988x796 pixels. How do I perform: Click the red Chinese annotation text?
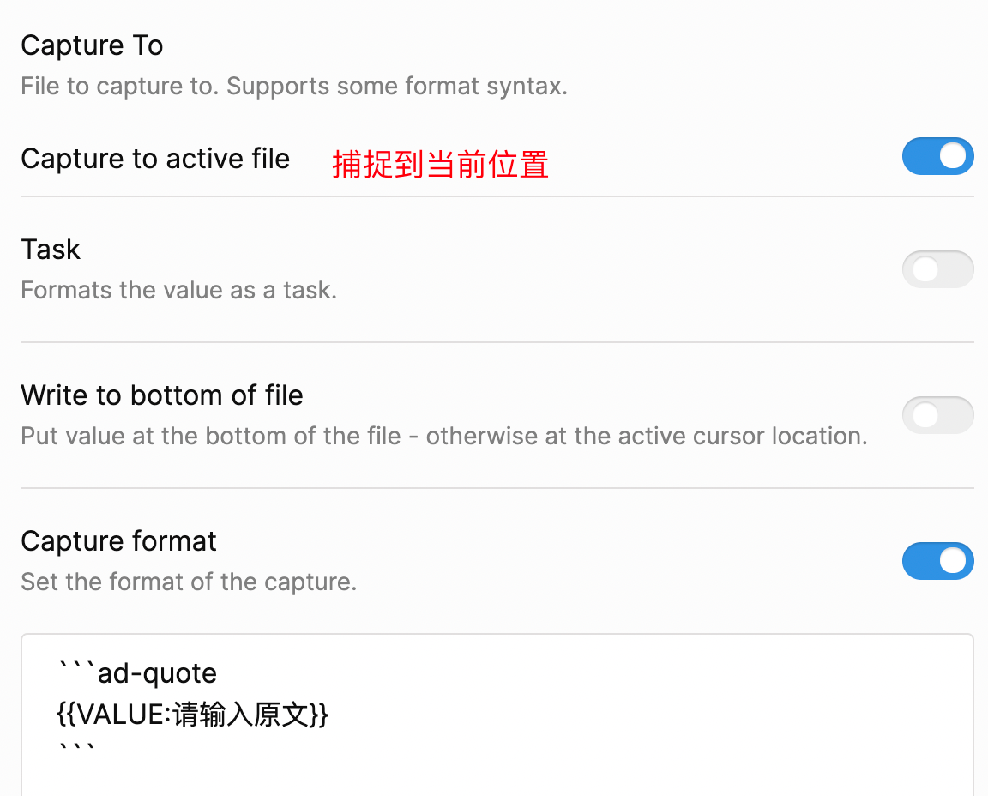[x=440, y=164]
